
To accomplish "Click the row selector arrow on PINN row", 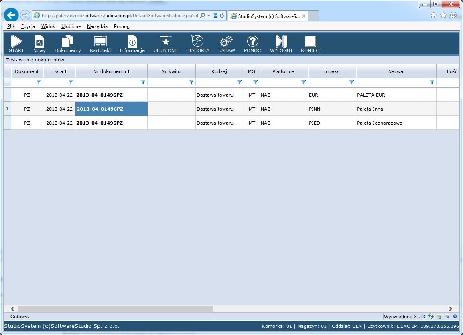I will (x=7, y=109).
